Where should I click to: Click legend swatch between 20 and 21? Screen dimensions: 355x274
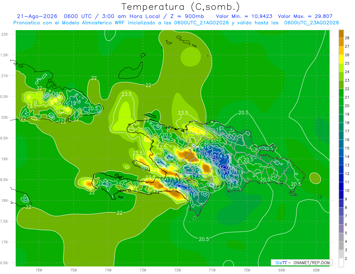(x=341, y=102)
